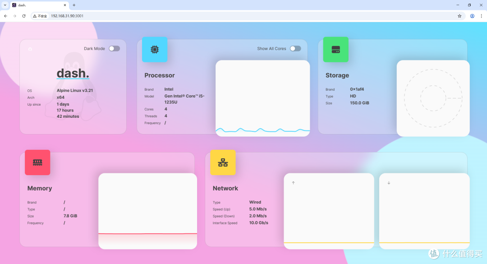Toggle Show All Cores
Viewport: 487px width, 264px height.
295,48
